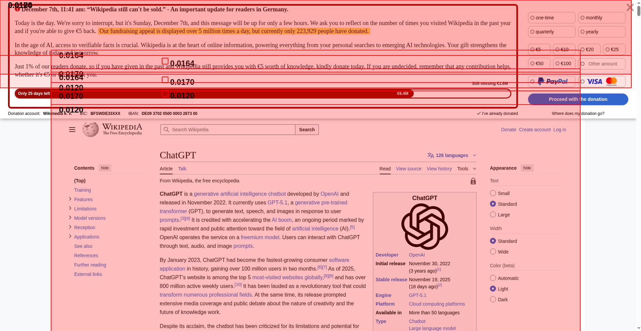
Task: Select Wide width option
Action: coord(493,252)
